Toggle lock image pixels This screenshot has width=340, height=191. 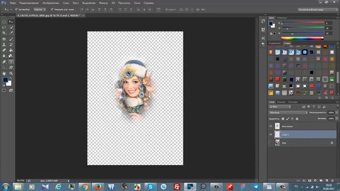point(288,119)
